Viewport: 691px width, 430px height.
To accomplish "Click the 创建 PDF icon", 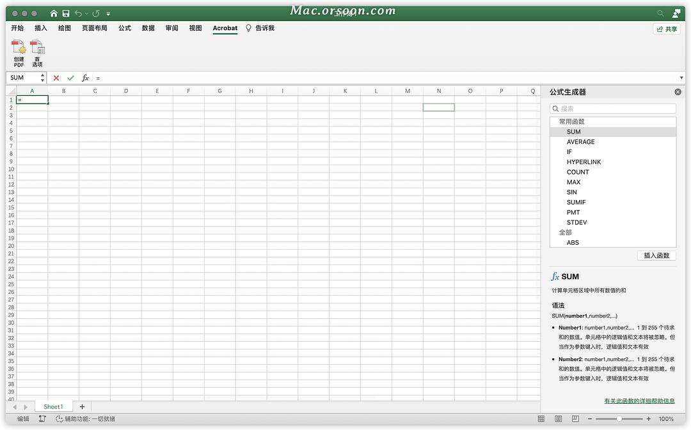I will (x=19, y=53).
